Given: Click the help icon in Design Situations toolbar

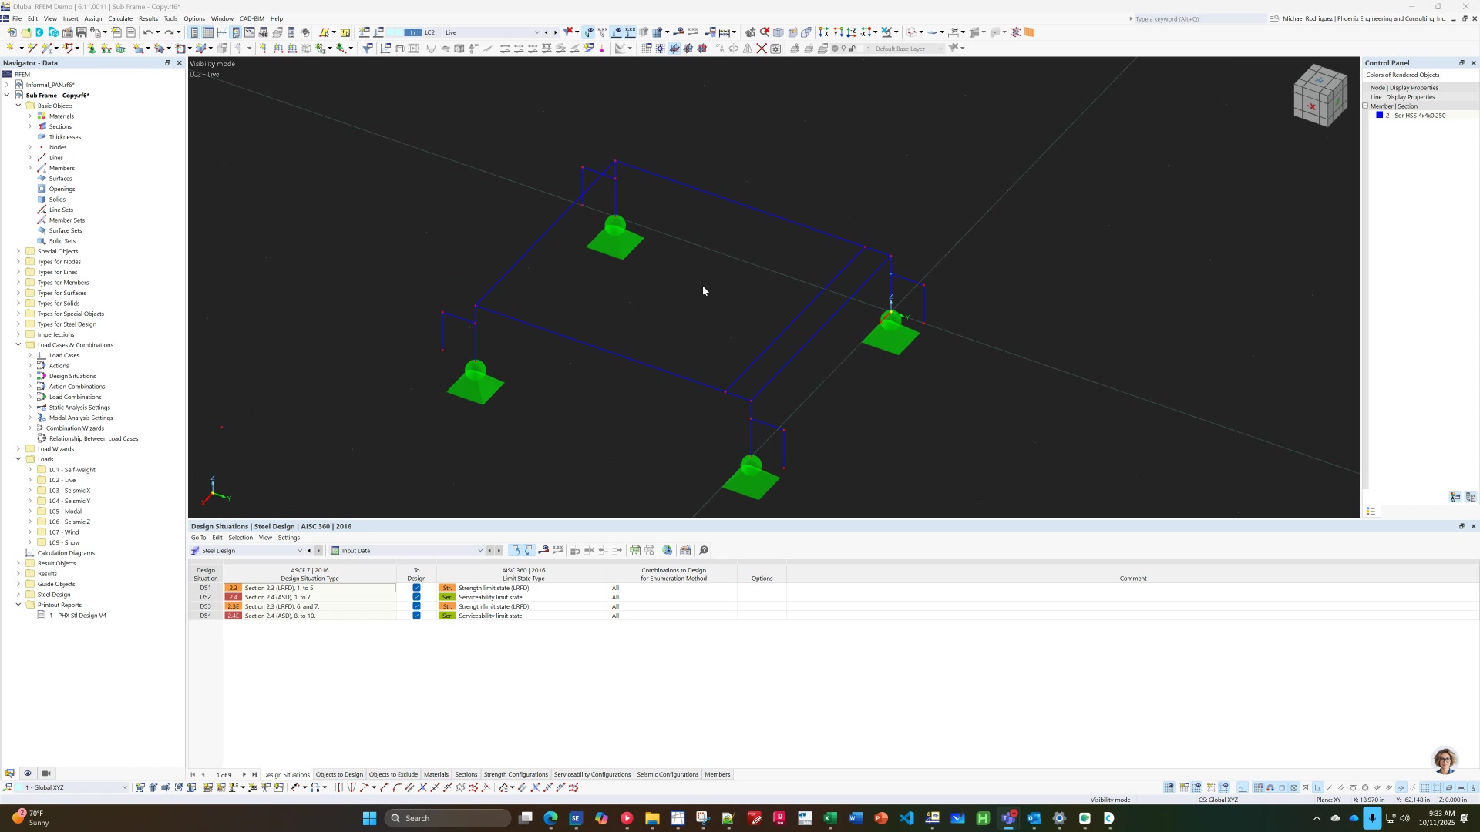Looking at the screenshot, I should tap(704, 551).
